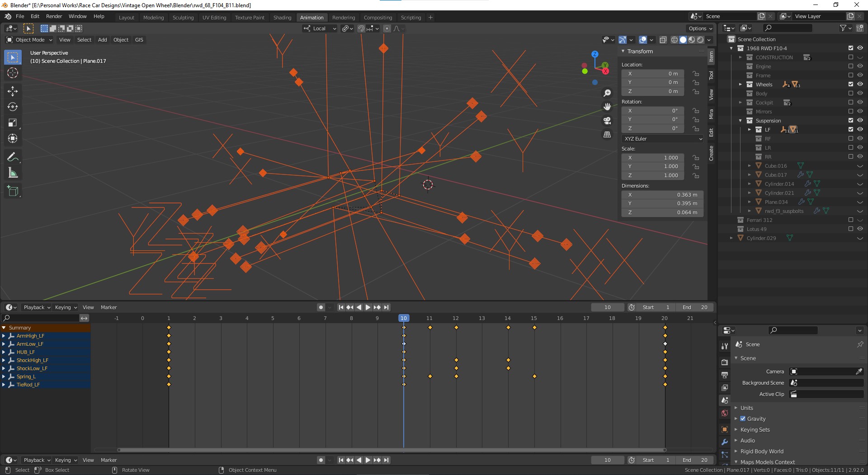Uncheck the Suspension collection checkbox
This screenshot has width=868, height=475.
850,120
